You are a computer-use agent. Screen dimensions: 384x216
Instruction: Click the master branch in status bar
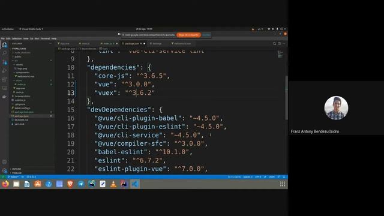click(13, 177)
